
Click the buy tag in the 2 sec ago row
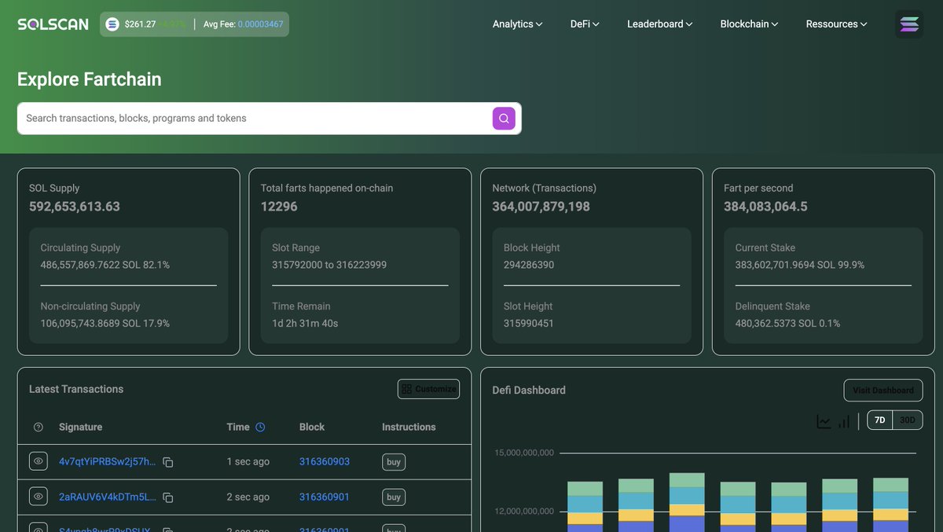tap(394, 497)
